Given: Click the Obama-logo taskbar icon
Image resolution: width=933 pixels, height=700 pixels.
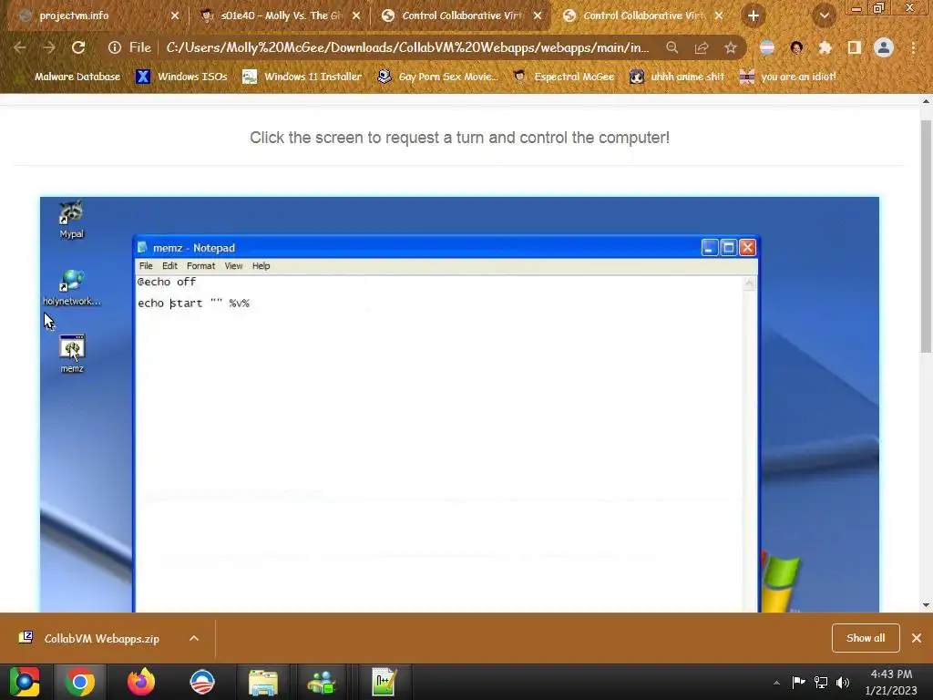Looking at the screenshot, I should point(201,682).
